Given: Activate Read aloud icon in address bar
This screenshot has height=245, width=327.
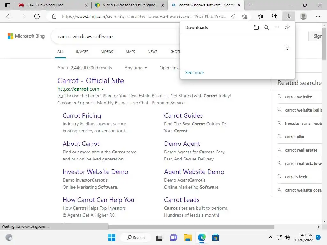Looking at the screenshot, I should [233, 16].
